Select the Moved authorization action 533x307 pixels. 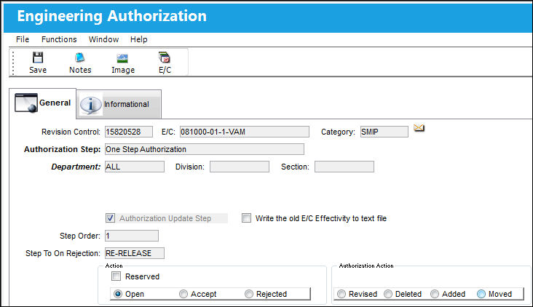point(481,294)
